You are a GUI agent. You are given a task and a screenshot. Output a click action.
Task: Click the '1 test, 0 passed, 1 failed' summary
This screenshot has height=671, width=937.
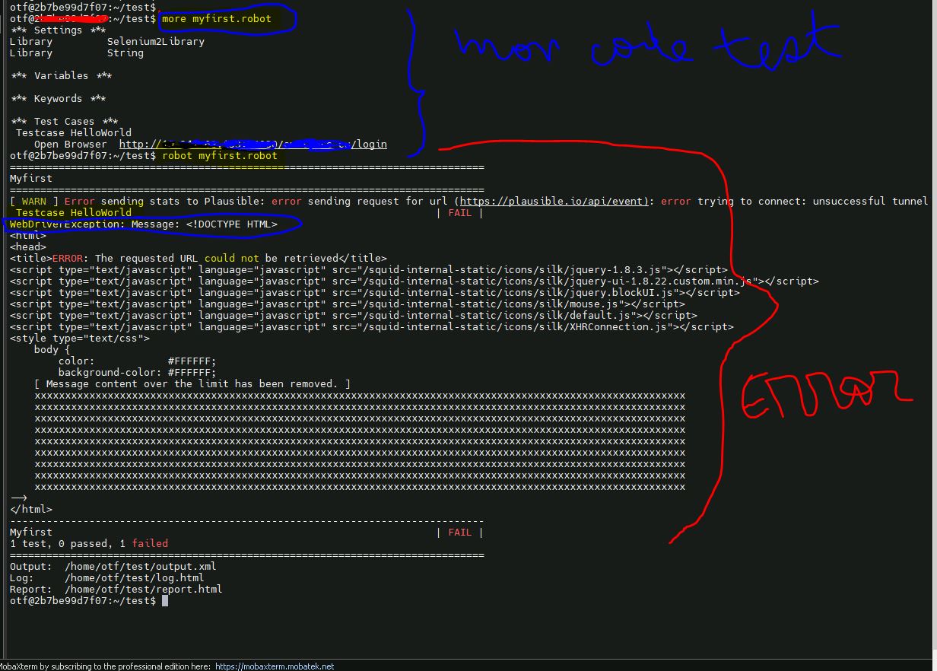tap(89, 544)
